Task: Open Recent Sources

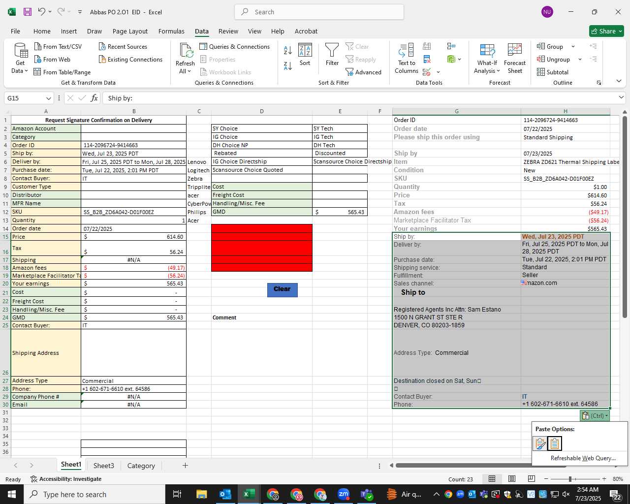Action: coord(123,47)
